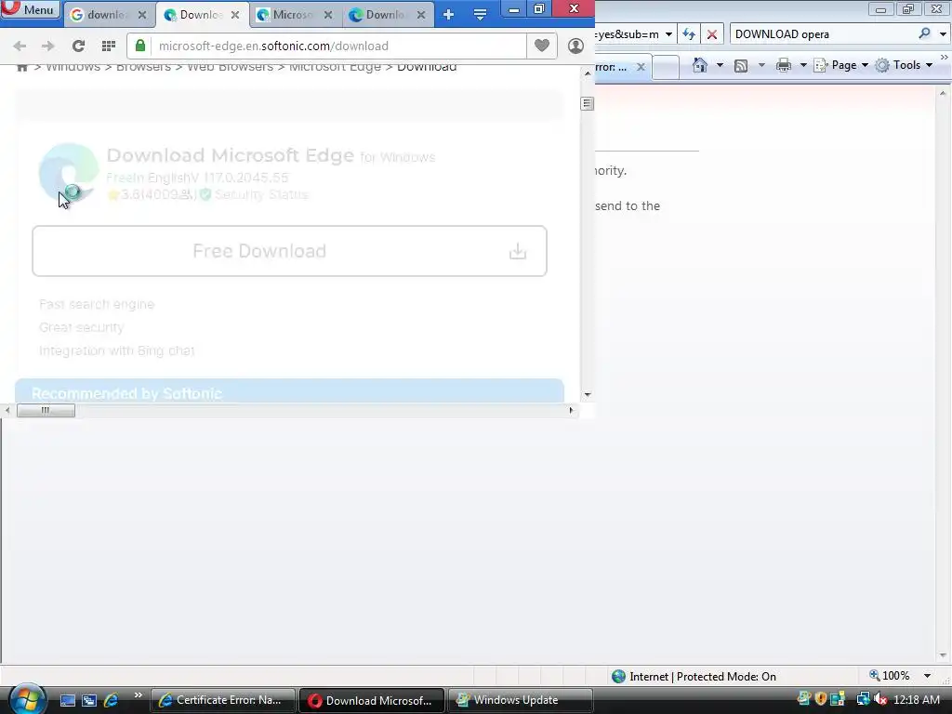Open the IE Tools menu

pos(904,65)
